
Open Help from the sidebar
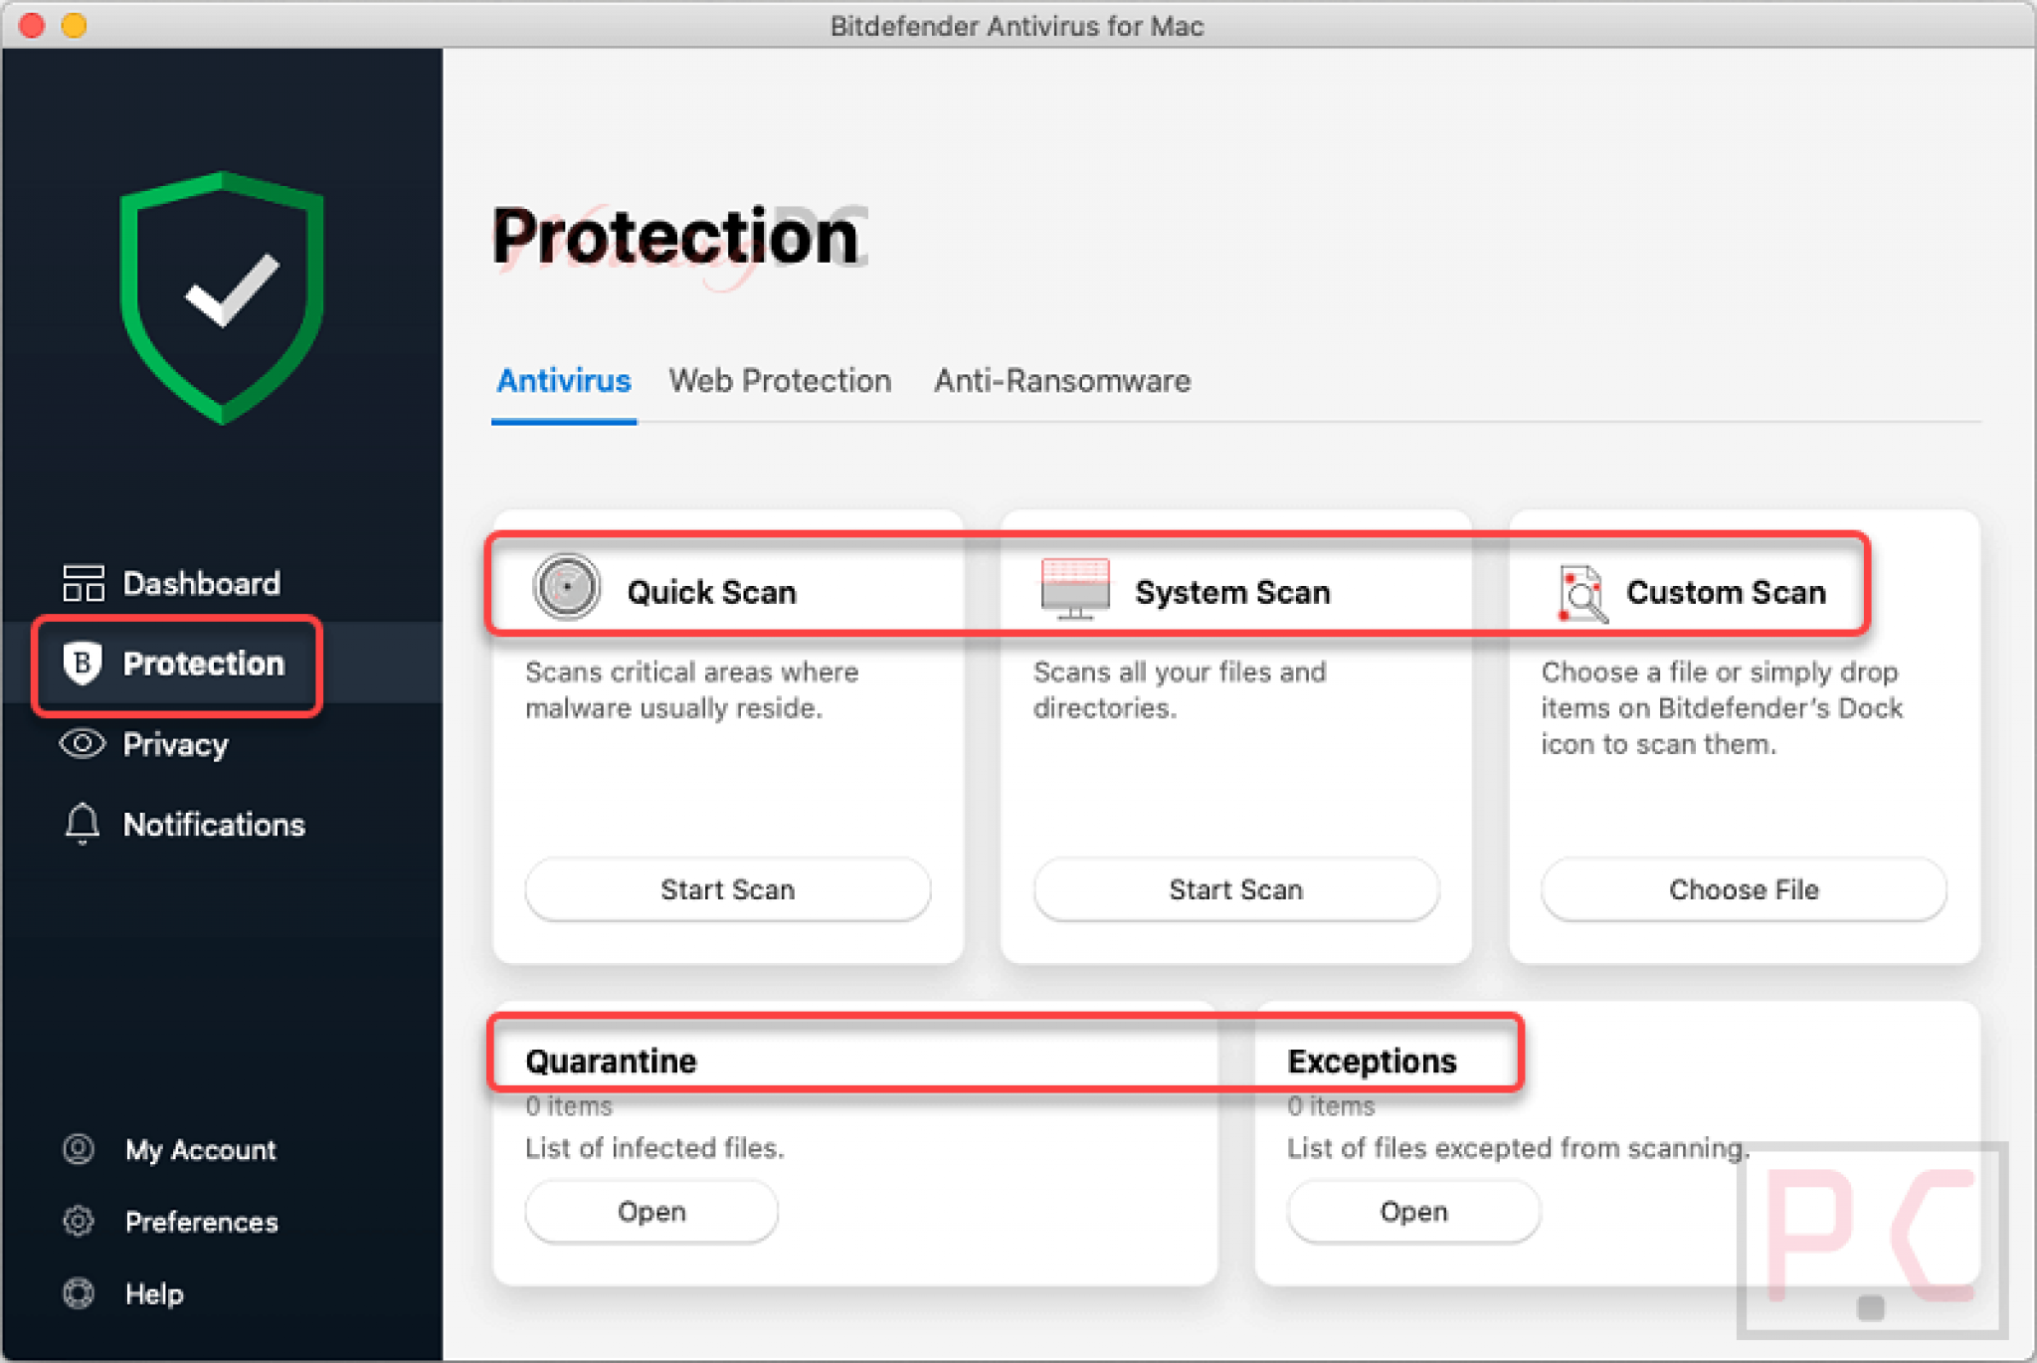[x=154, y=1293]
